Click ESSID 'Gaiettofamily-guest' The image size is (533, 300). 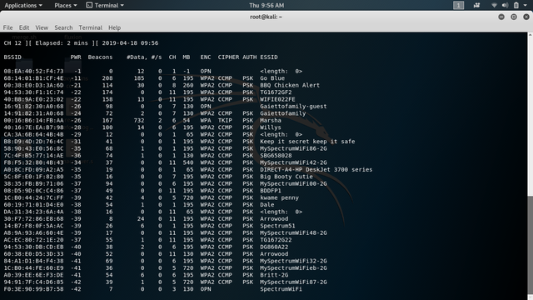(293, 107)
